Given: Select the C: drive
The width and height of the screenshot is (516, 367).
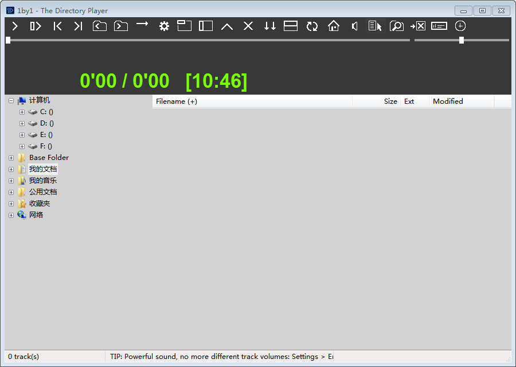Looking at the screenshot, I should (46, 112).
